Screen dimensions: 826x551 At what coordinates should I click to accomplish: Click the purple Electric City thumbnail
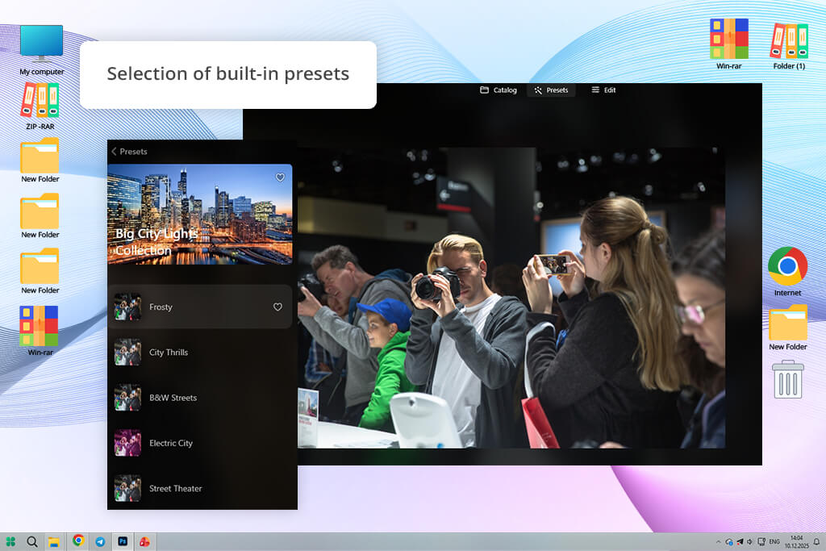click(127, 443)
